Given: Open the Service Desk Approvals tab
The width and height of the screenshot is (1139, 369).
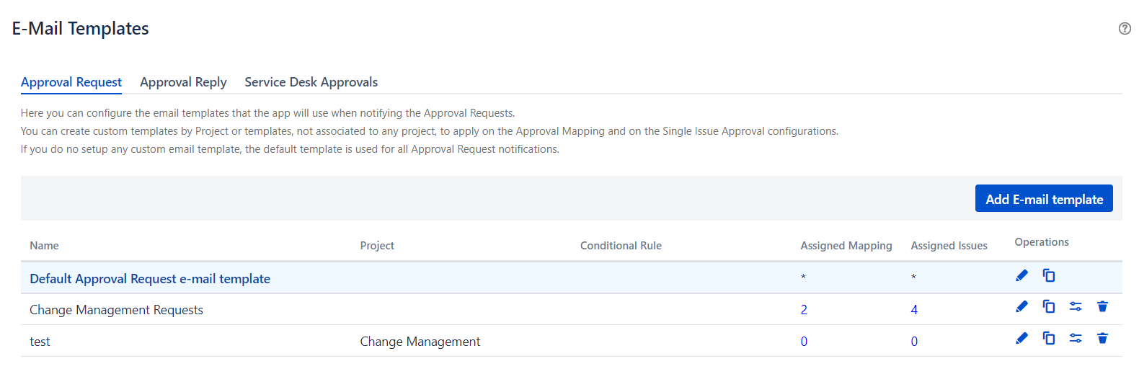Looking at the screenshot, I should click(311, 82).
